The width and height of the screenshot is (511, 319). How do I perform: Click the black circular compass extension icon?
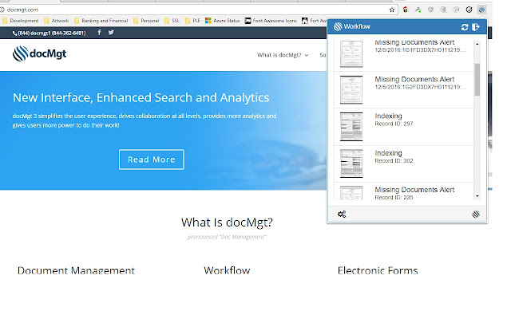click(x=469, y=10)
